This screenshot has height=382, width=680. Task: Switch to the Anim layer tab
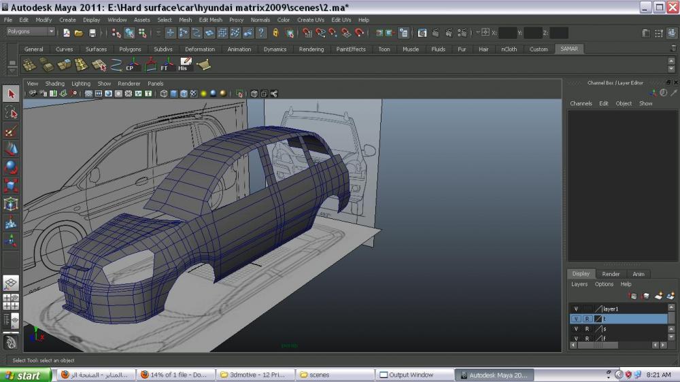(x=639, y=274)
